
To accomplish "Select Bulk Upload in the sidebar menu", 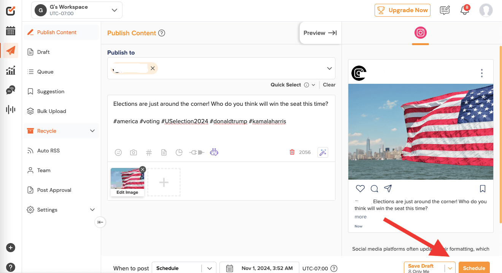I will 51,111.
